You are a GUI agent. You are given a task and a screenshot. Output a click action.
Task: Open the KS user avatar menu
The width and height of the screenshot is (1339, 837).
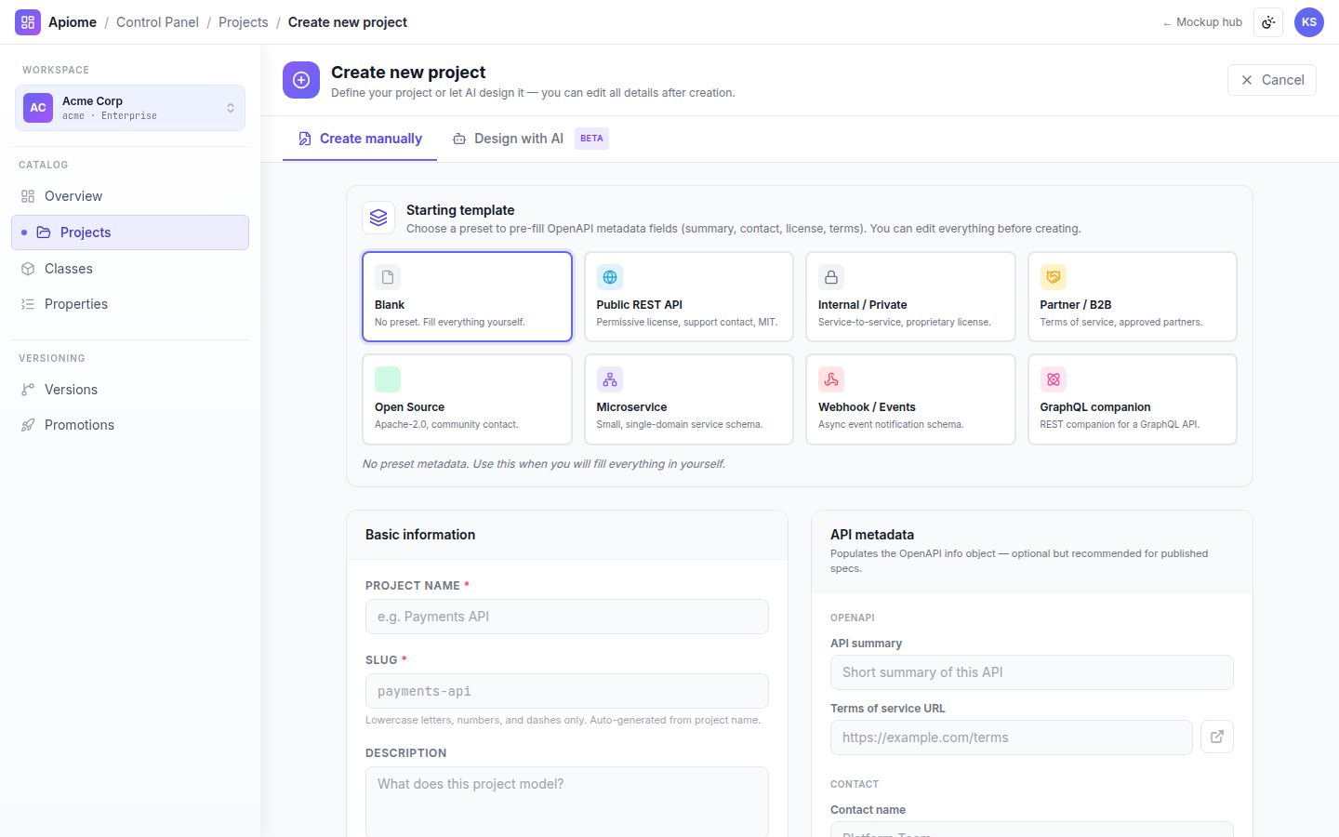tap(1309, 22)
